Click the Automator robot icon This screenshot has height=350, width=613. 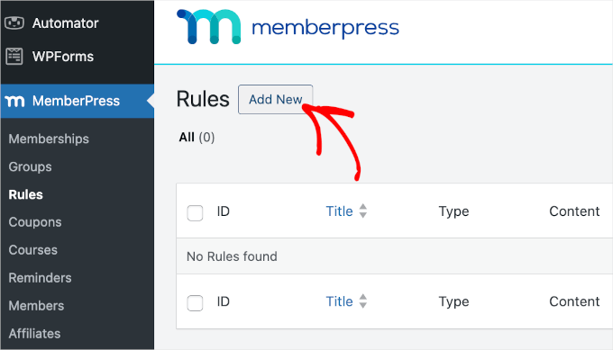(14, 23)
